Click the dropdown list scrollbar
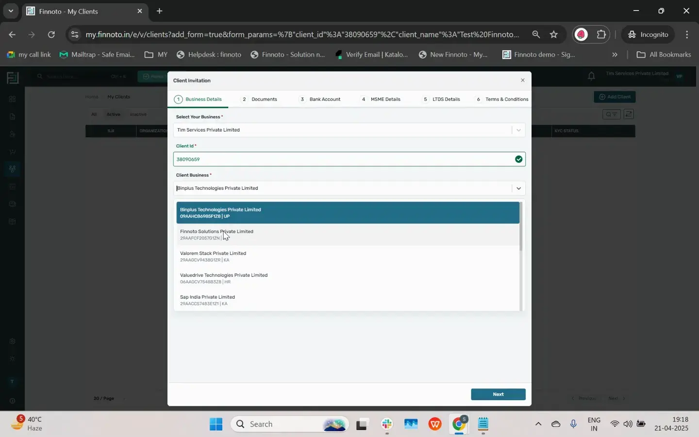The width and height of the screenshot is (699, 437). (521, 226)
